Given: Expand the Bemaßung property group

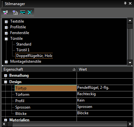Looking at the screenshot, I should tap(5, 76).
